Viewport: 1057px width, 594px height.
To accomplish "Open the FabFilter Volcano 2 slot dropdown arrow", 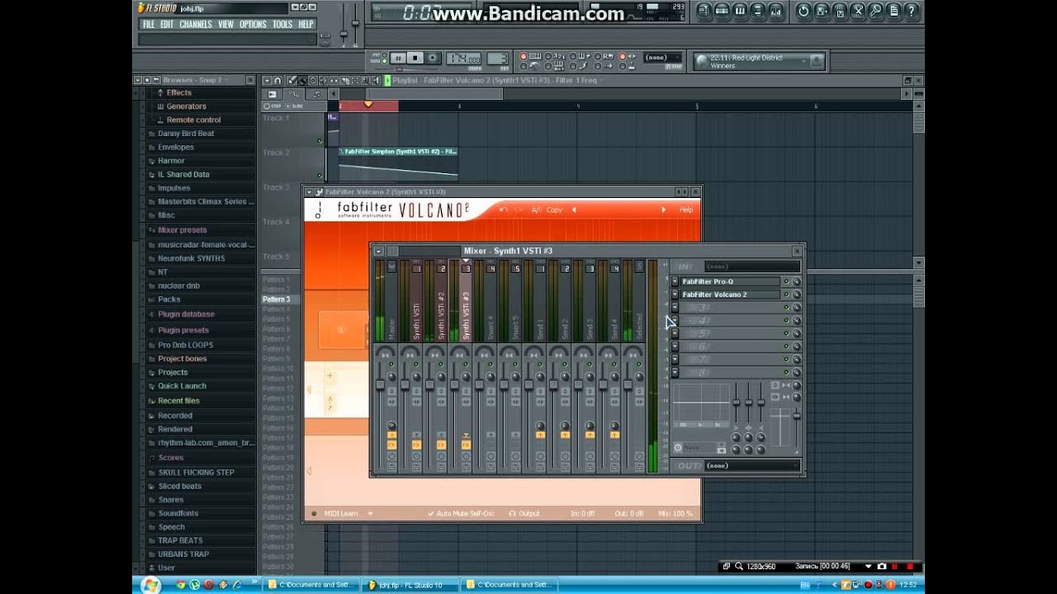I will [x=675, y=295].
